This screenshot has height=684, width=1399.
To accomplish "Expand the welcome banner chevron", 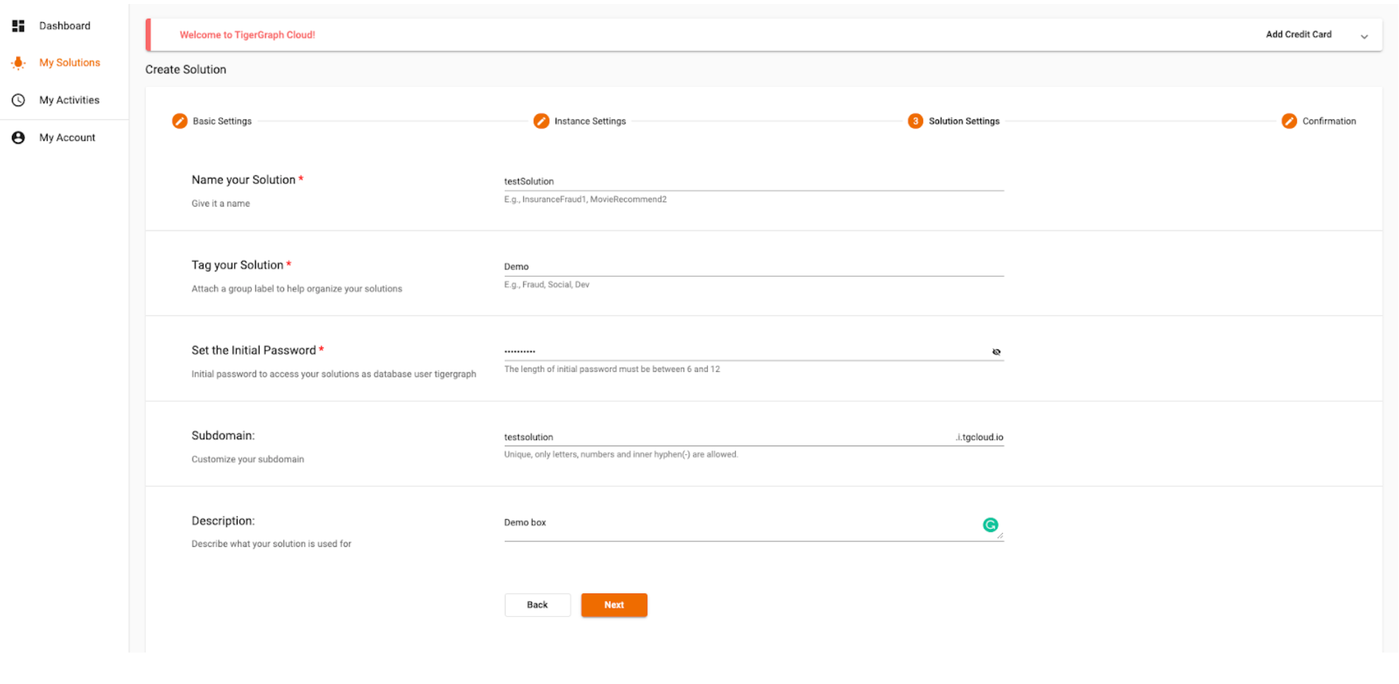I will (1364, 36).
